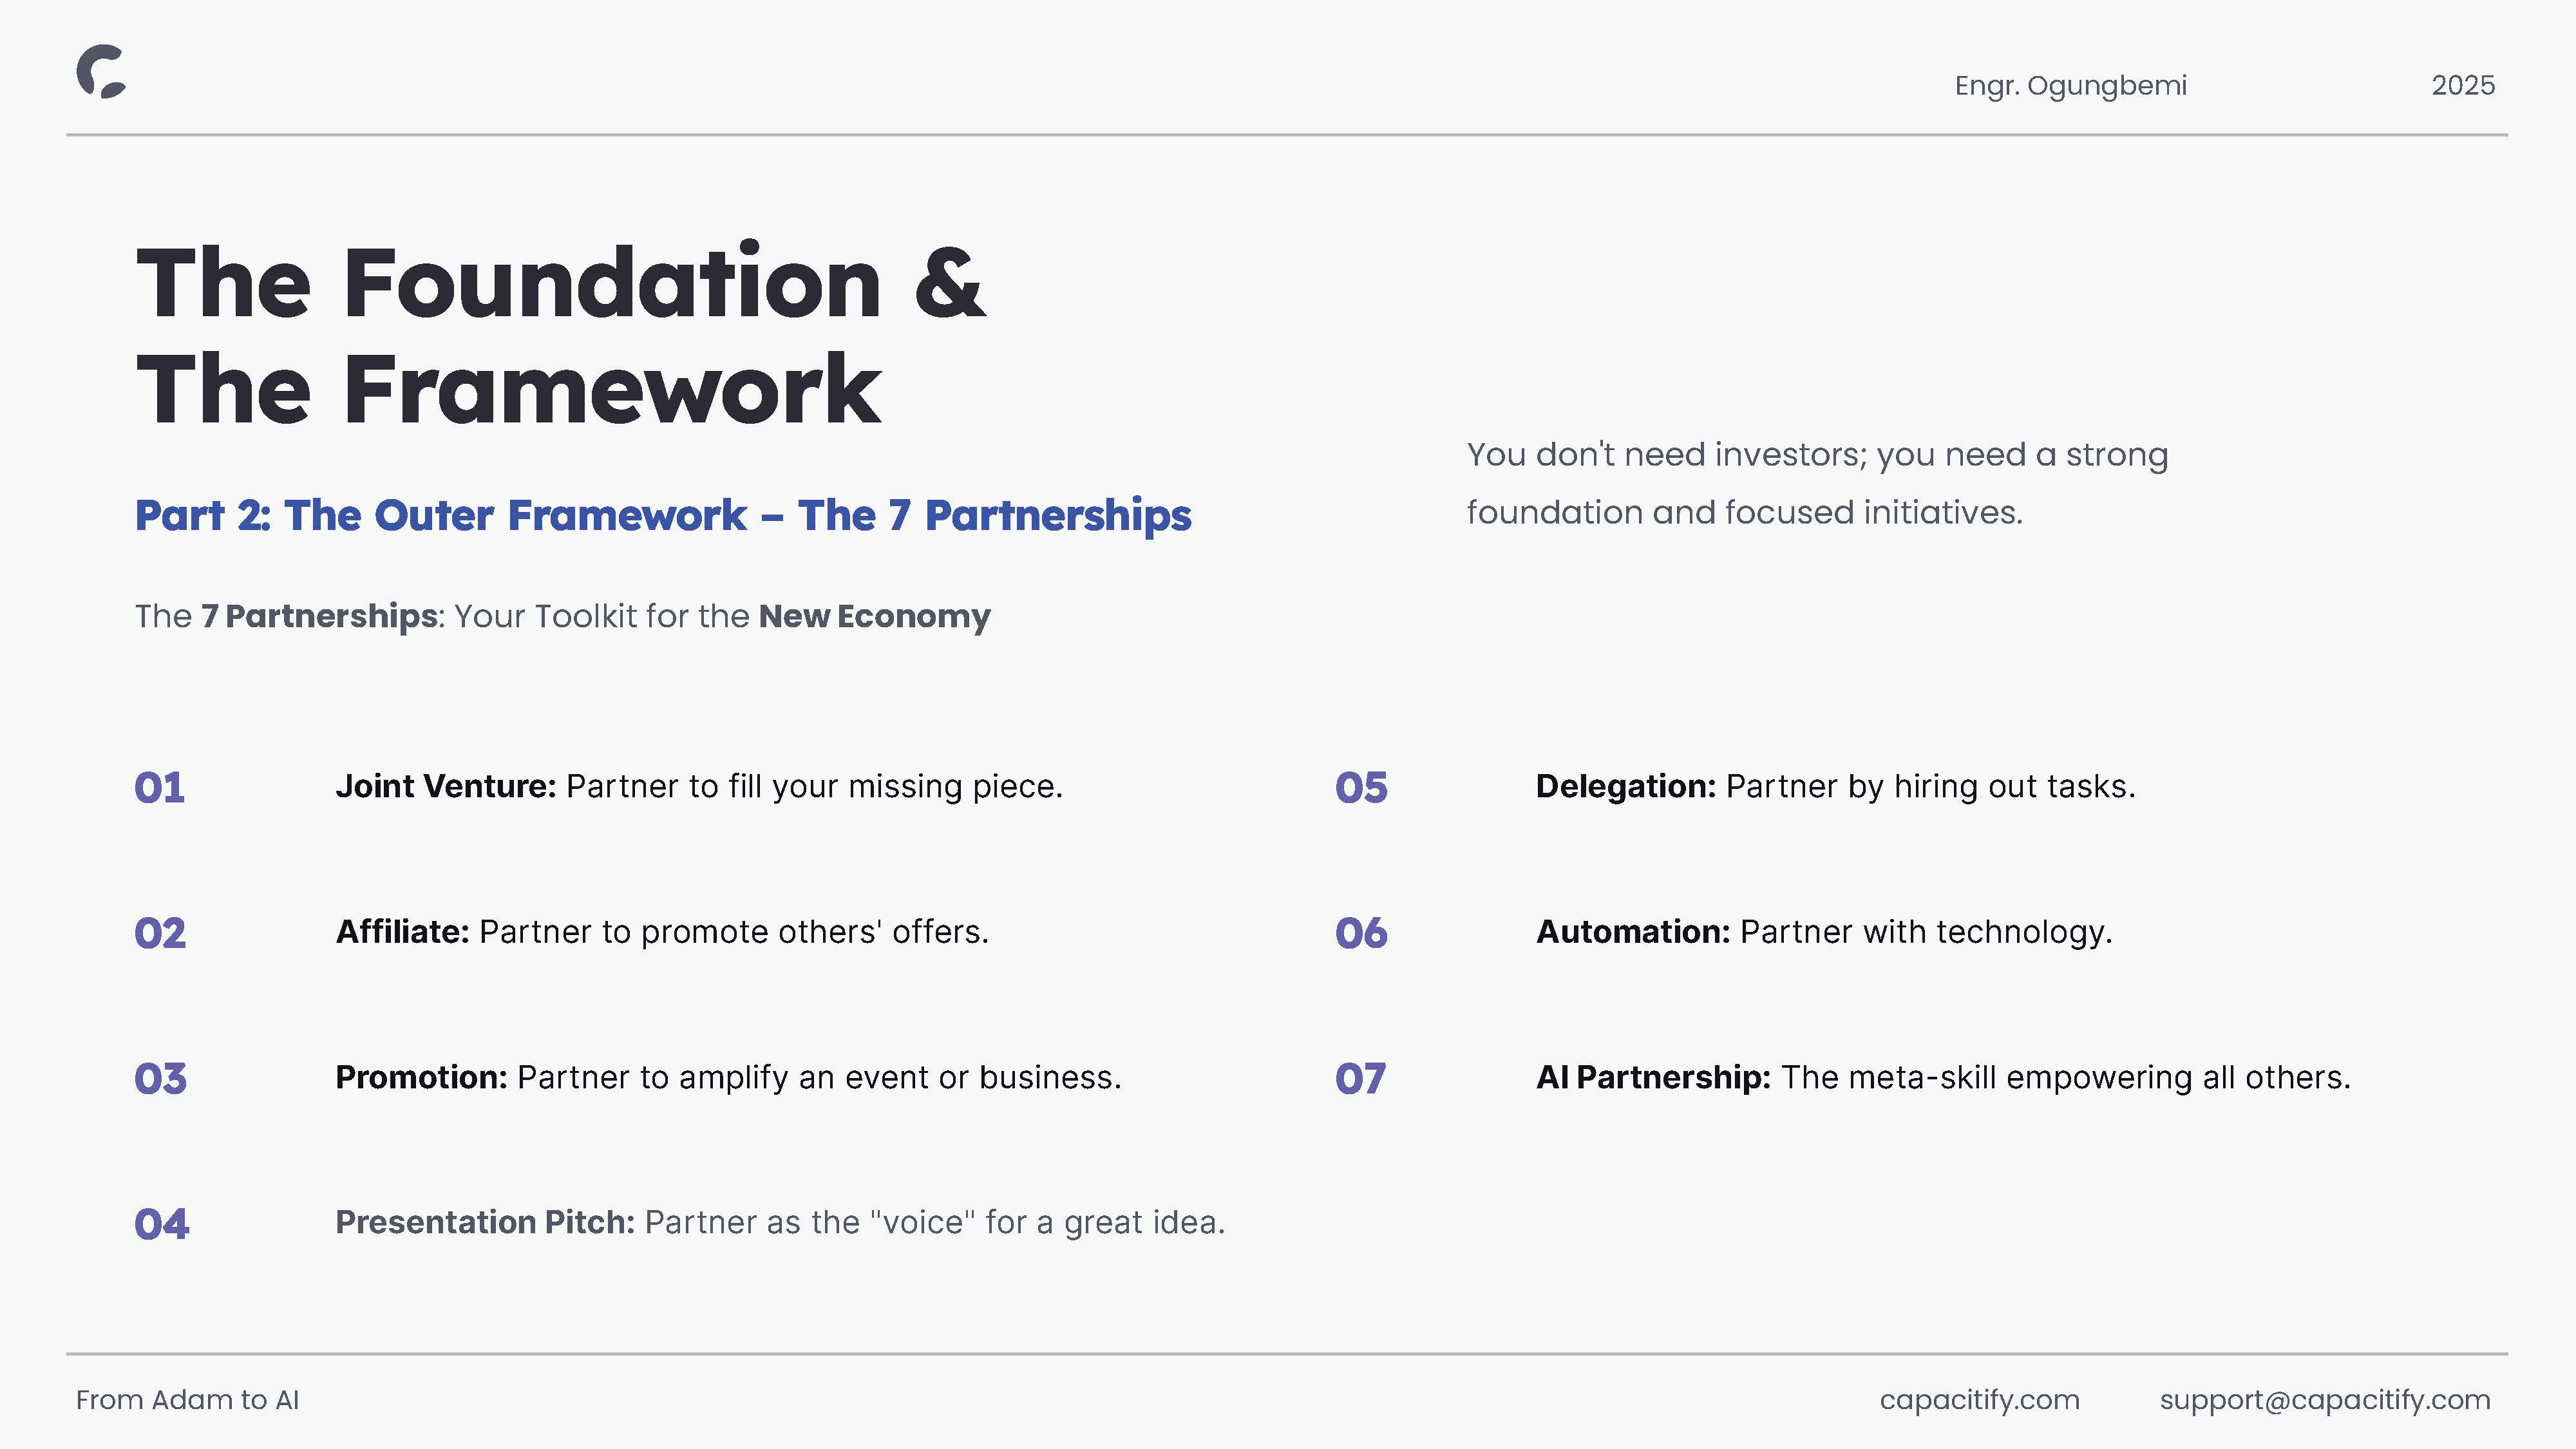
Task: Click the number 03 marker
Action: [160, 1079]
